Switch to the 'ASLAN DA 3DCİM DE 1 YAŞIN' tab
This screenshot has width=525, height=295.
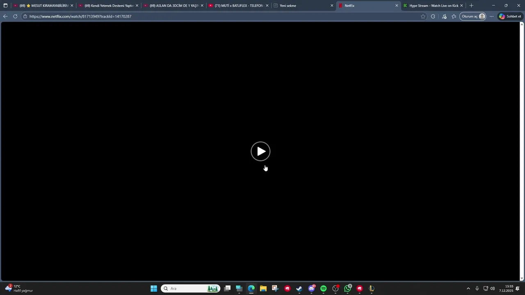click(173, 6)
